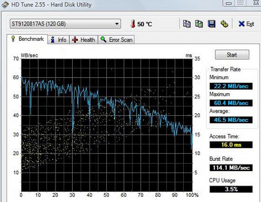The width and height of the screenshot is (261, 202).
Task: Open the ST9120817AS (120 GB) combo box
Action: point(65,24)
